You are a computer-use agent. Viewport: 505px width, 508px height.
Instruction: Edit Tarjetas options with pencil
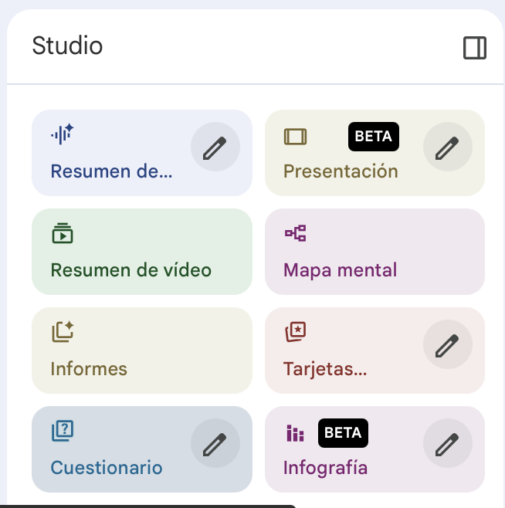click(448, 344)
